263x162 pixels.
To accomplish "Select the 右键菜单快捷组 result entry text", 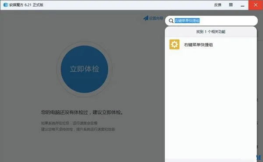I will [198, 45].
